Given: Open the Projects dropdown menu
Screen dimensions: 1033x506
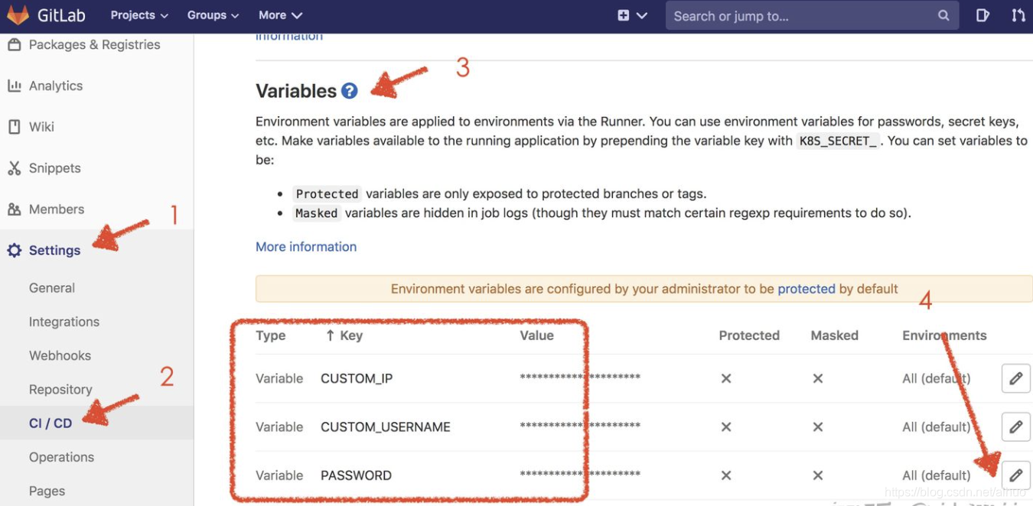Looking at the screenshot, I should coord(139,15).
